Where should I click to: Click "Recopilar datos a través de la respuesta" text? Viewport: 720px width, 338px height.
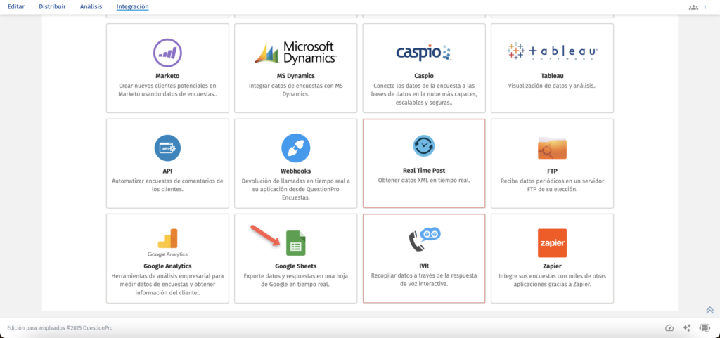point(424,280)
